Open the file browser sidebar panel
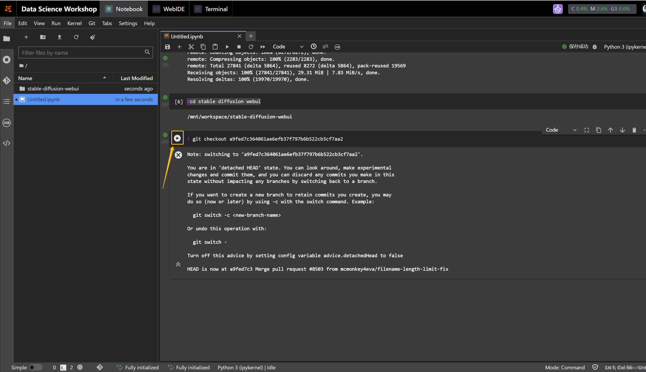This screenshot has height=372, width=646. [7, 39]
